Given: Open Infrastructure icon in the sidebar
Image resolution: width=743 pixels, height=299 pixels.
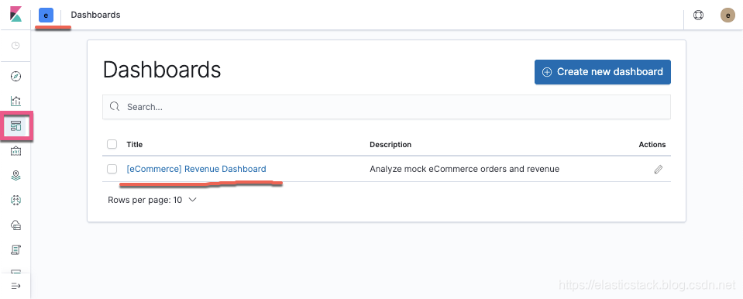Looking at the screenshot, I should click(x=15, y=225).
